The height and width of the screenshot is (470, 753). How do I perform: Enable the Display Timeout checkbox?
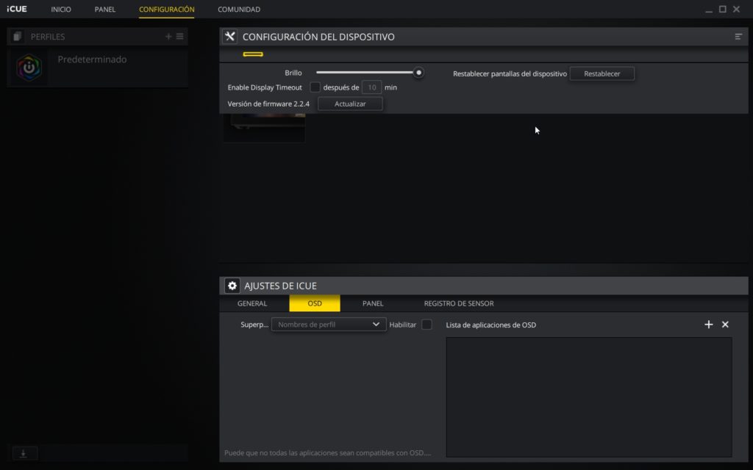click(315, 87)
